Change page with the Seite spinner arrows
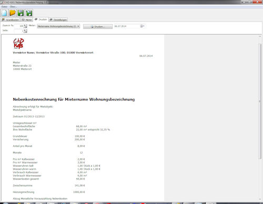Viewport: 263px width, 204px height. [x=26, y=31]
